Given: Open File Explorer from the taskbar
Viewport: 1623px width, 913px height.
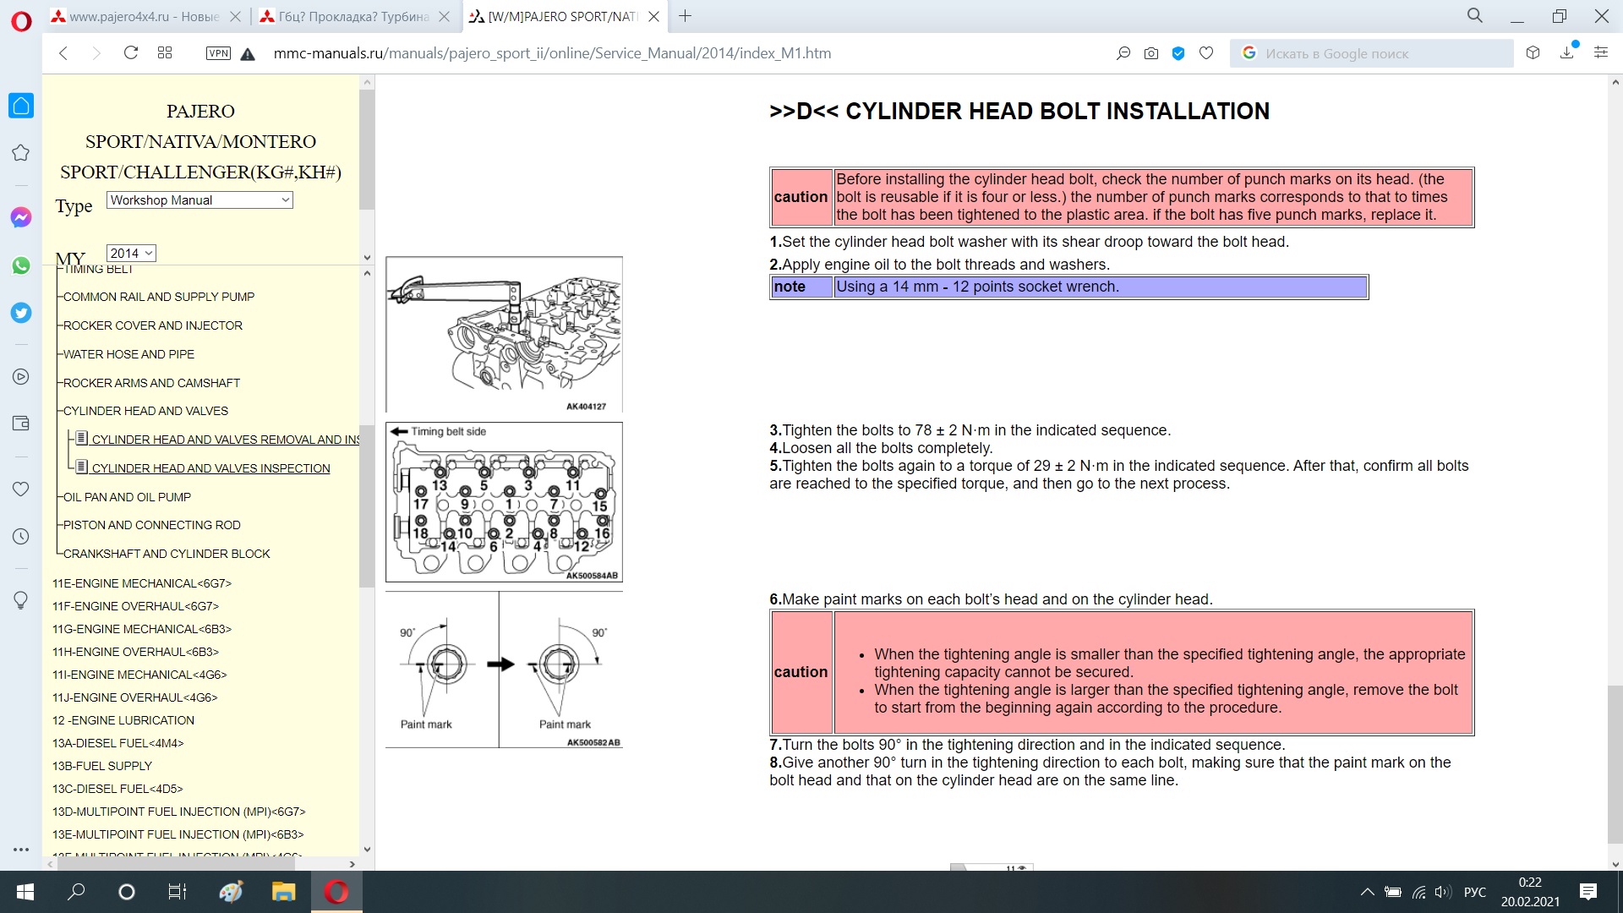Looking at the screenshot, I should click(283, 892).
